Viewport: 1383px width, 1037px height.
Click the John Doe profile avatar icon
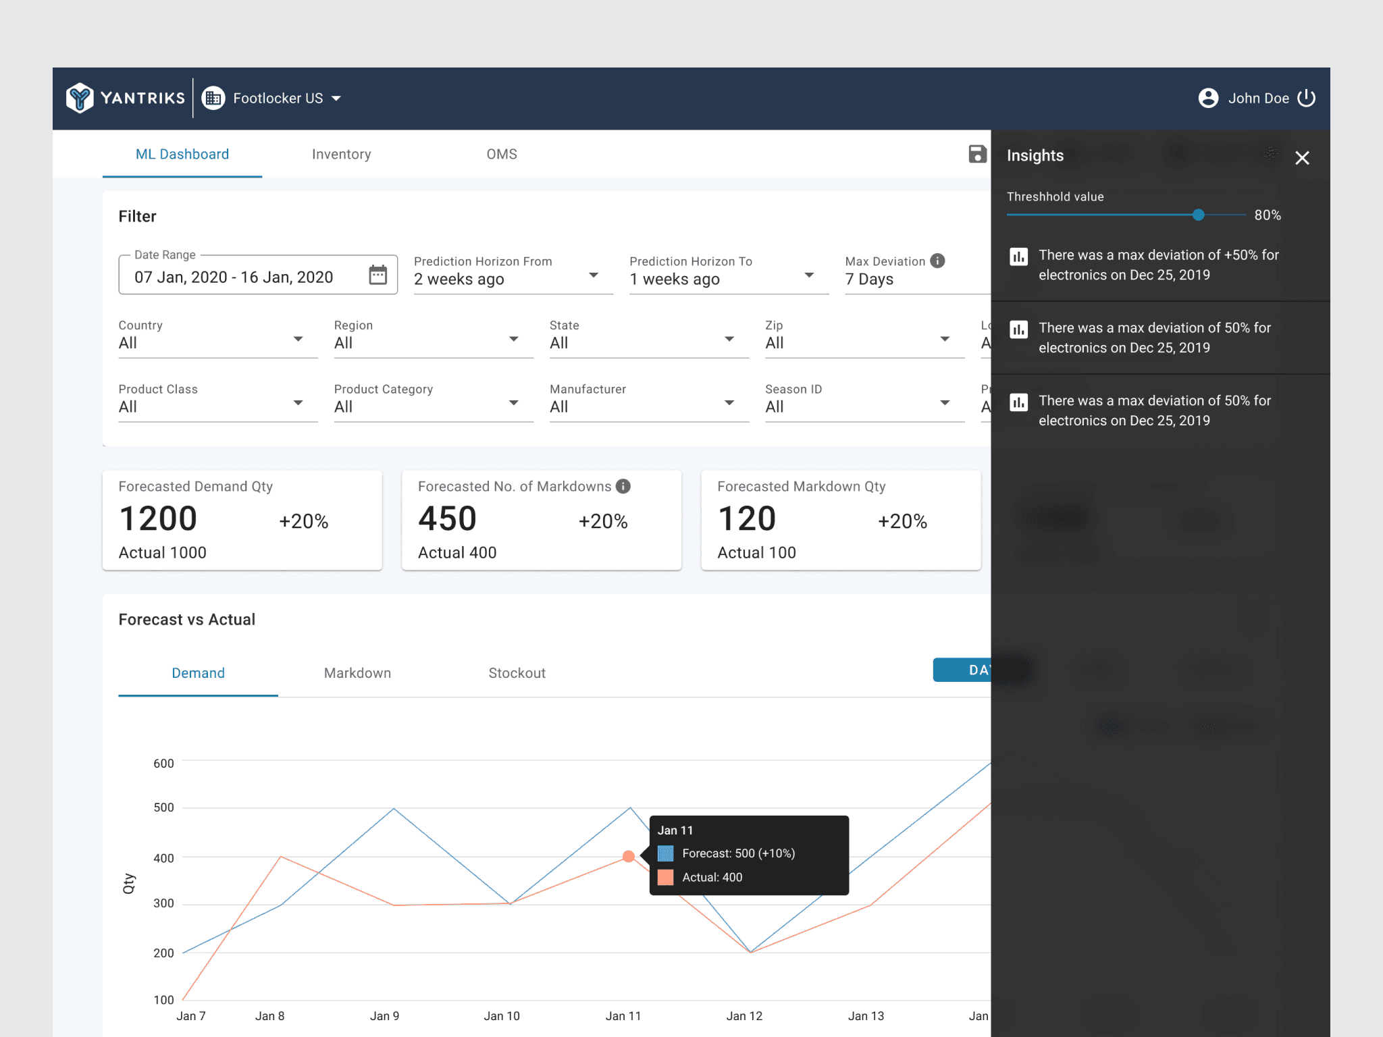pos(1208,98)
